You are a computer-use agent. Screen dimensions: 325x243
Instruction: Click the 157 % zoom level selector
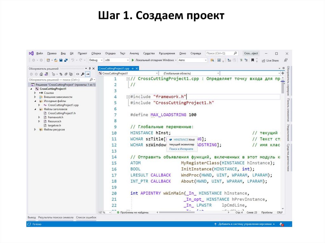tap(103, 213)
